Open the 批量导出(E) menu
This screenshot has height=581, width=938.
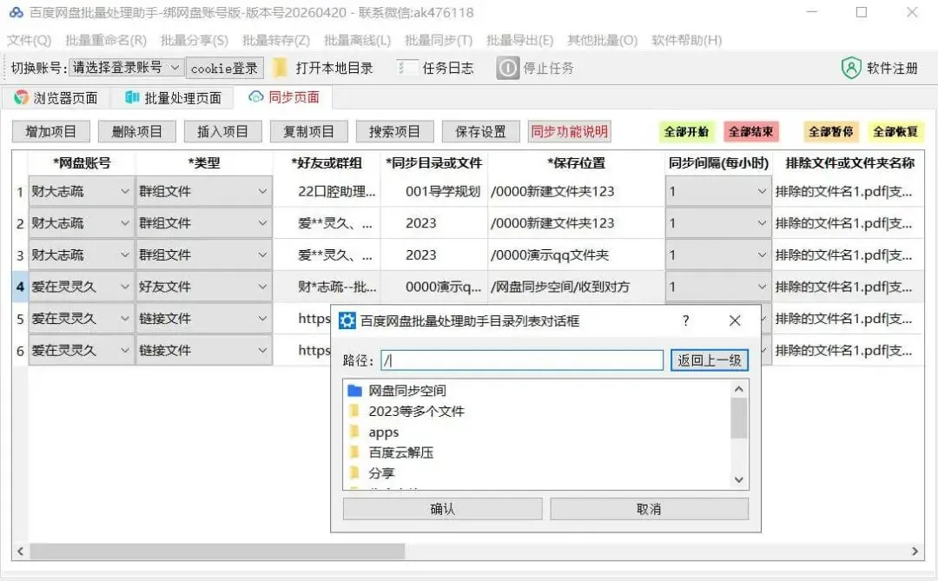coord(520,40)
